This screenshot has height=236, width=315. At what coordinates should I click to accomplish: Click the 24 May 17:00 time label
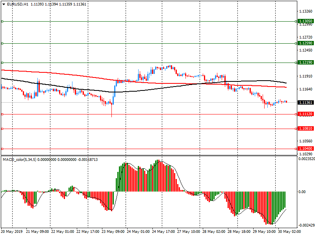163,232
